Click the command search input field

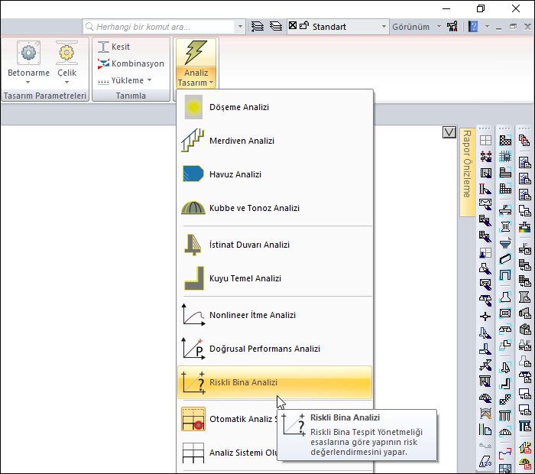pyautogui.click(x=164, y=27)
